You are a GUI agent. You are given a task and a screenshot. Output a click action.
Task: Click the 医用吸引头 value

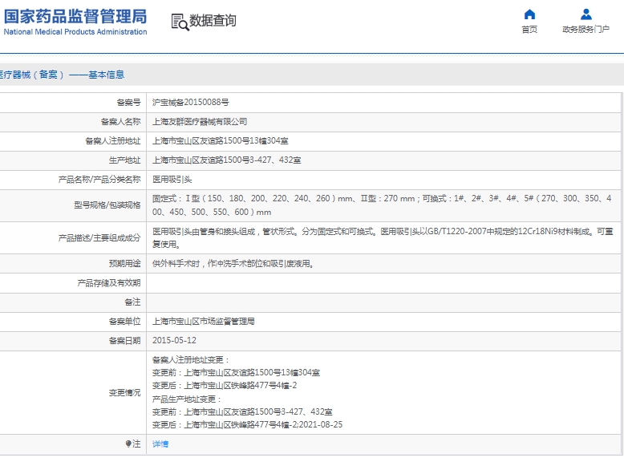172,180
